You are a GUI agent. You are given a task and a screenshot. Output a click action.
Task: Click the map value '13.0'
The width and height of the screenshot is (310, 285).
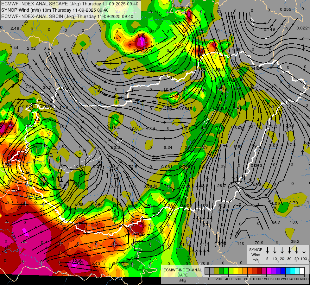(x=294, y=222)
